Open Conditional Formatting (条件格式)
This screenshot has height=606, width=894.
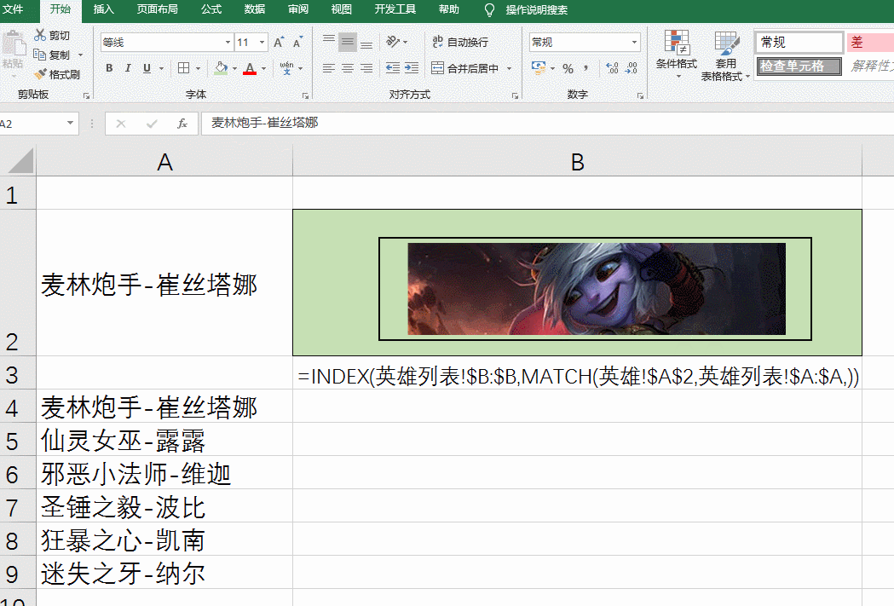click(x=677, y=55)
